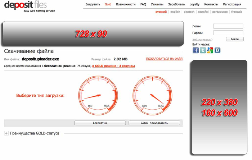This screenshot has width=252, height=160.
Task: Sign in with the Facebook icon
Action: [195, 50]
